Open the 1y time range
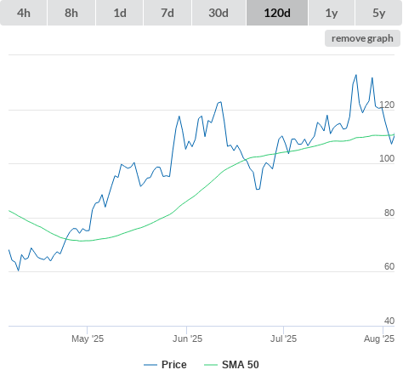The height and width of the screenshot is (387, 403). [332, 13]
